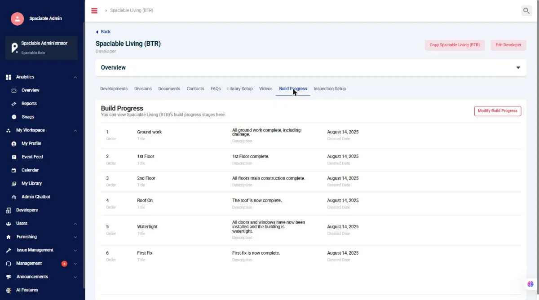The width and height of the screenshot is (539, 300).
Task: Click the Users group icon
Action: point(8,224)
